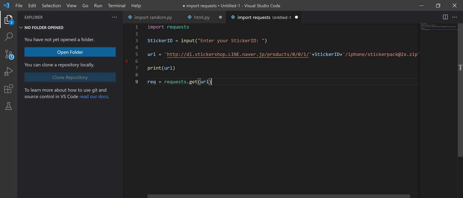Open Explorer Views and More Actions menu
The image size is (463, 198).
coord(115,17)
